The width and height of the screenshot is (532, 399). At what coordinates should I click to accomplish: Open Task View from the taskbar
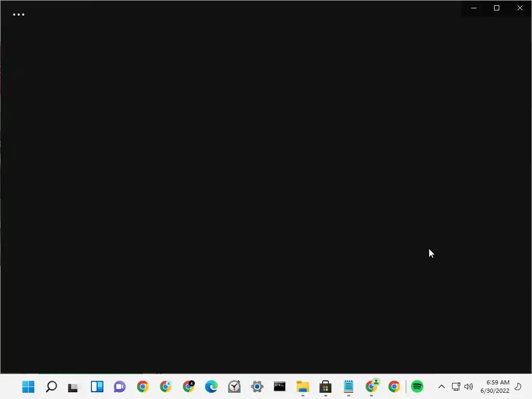coord(73,387)
